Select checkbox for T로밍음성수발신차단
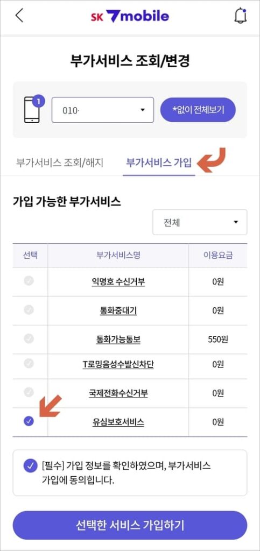 (29, 363)
